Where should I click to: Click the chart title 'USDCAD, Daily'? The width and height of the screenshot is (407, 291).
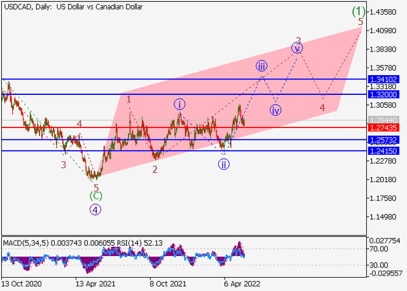click(x=28, y=7)
